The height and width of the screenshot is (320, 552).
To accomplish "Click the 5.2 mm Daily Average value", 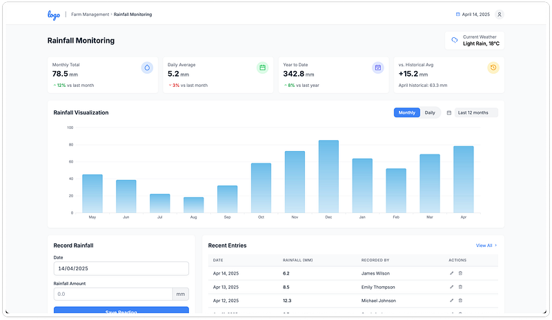I will 178,74.
